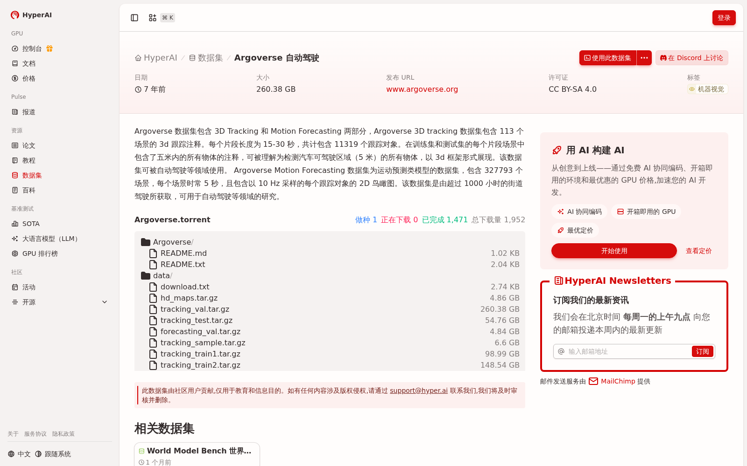
Task: Click the globe icon next to 中文
Action: pyautogui.click(x=11, y=454)
